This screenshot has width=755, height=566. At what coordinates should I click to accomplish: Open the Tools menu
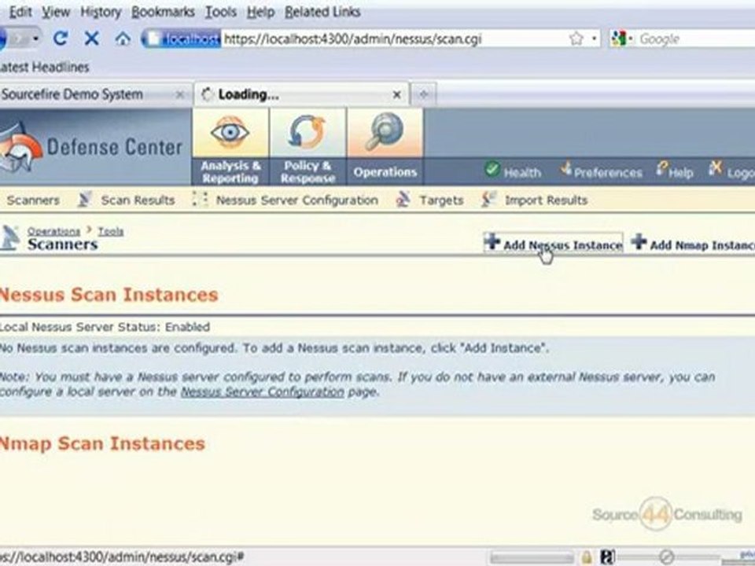[220, 12]
